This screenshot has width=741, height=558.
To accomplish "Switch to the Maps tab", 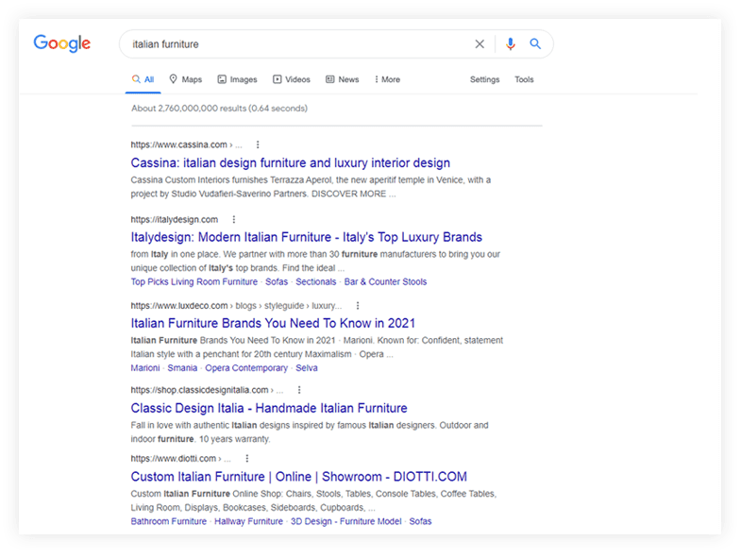I will [x=186, y=79].
